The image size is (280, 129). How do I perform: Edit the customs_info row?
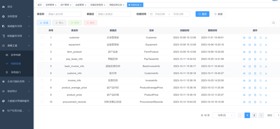point(250,73)
